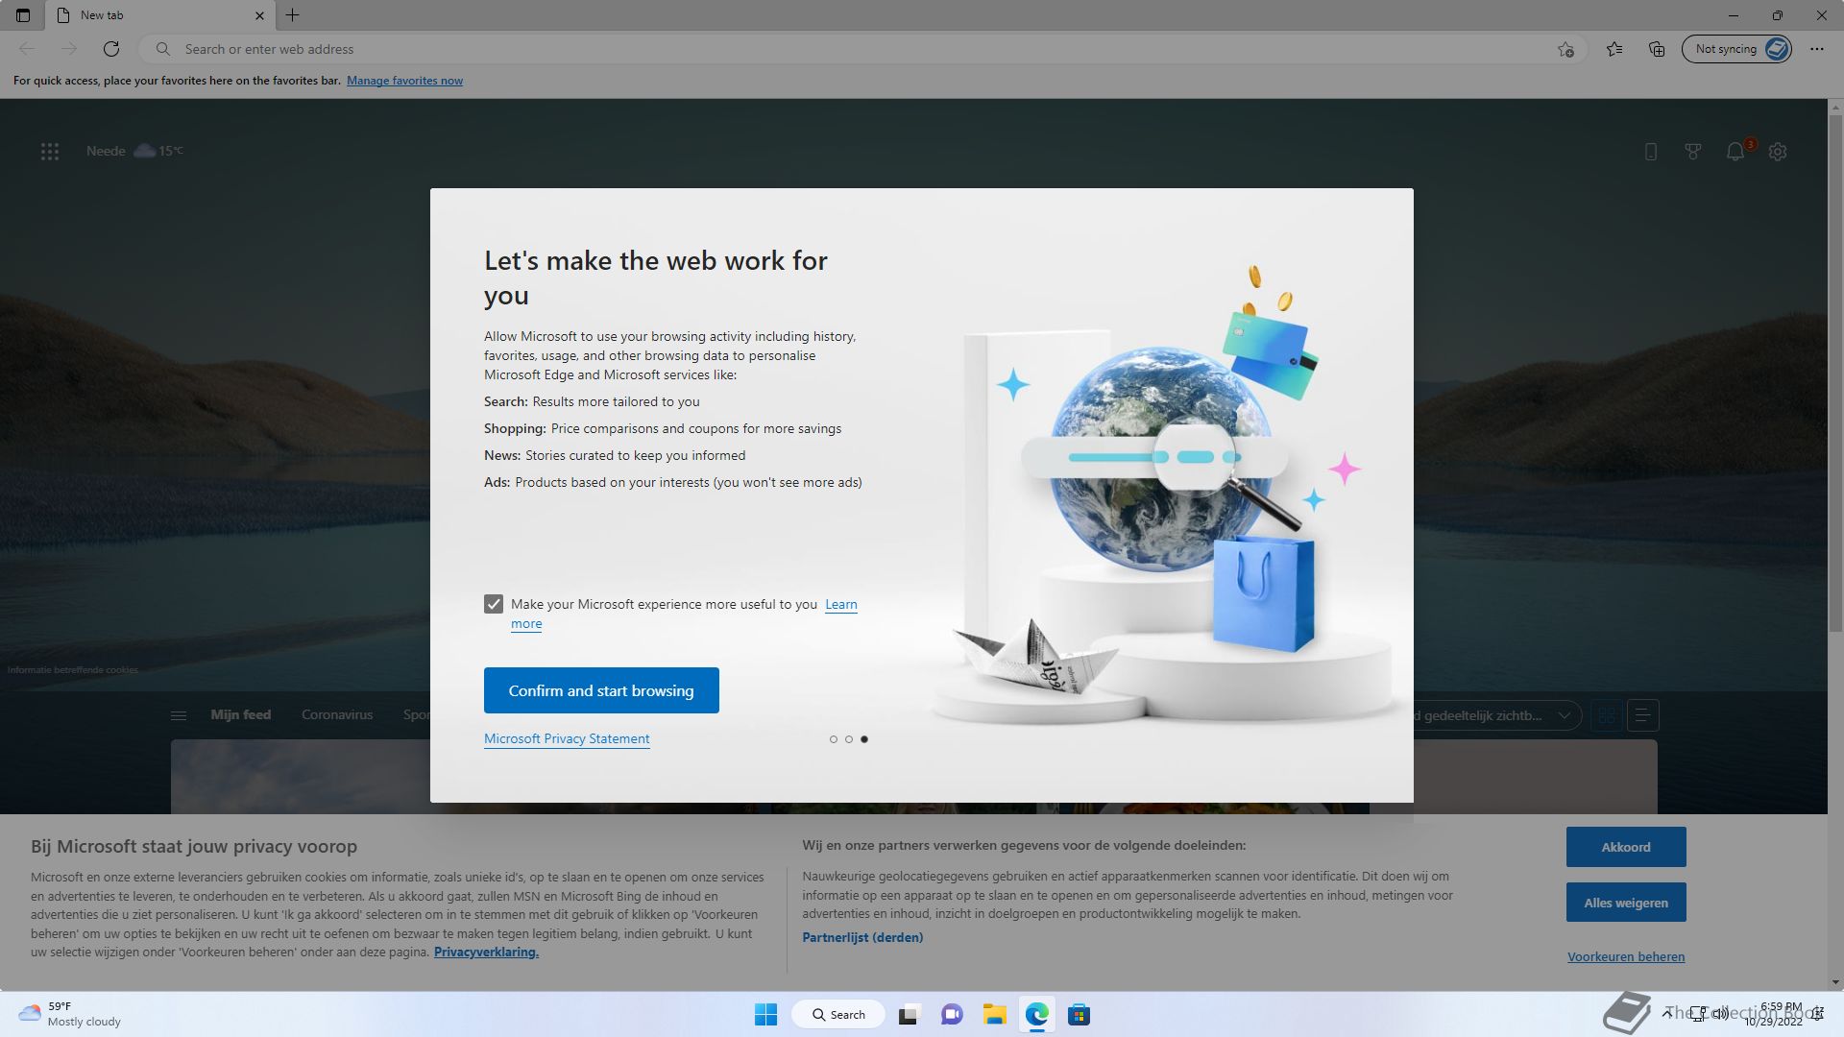Open Microsoft Privacy Statement link
Viewport: 1844px width, 1037px height.
tap(567, 738)
